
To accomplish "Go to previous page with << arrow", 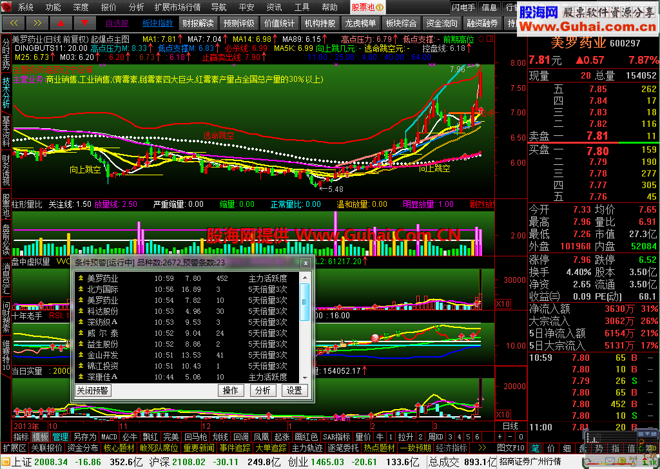I will [x=14, y=23].
